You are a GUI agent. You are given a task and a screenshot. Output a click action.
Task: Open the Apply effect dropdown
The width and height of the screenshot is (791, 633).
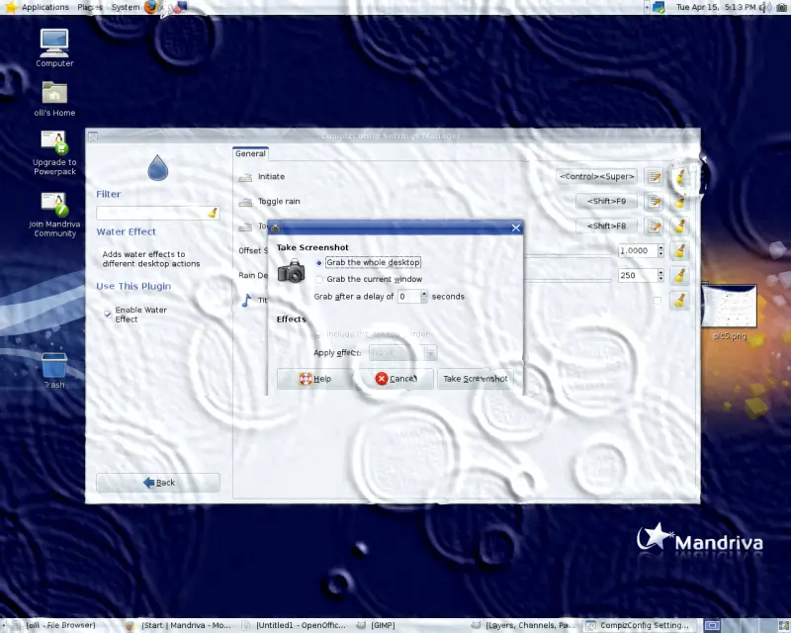click(x=403, y=352)
